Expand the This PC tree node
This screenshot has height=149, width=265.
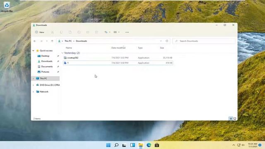(x=33, y=78)
